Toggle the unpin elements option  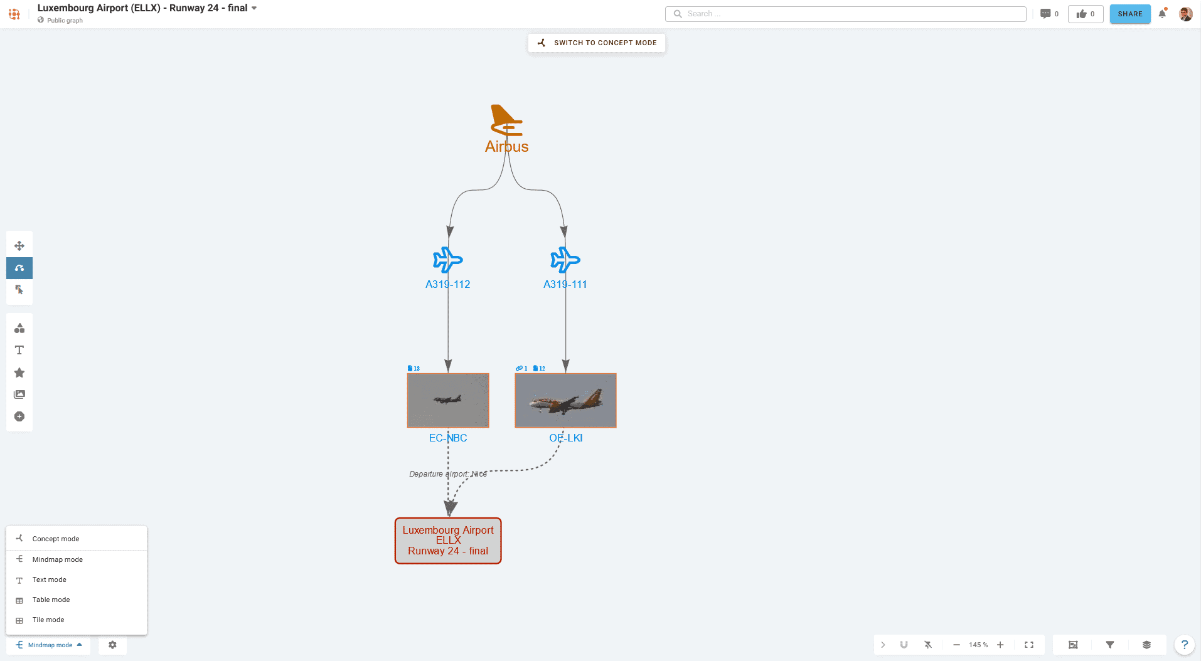coord(928,645)
